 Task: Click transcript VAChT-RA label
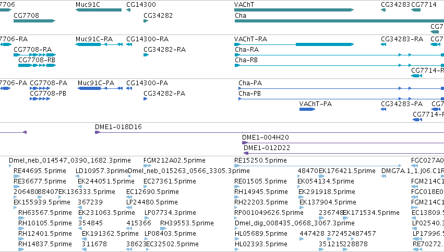tap(250, 39)
